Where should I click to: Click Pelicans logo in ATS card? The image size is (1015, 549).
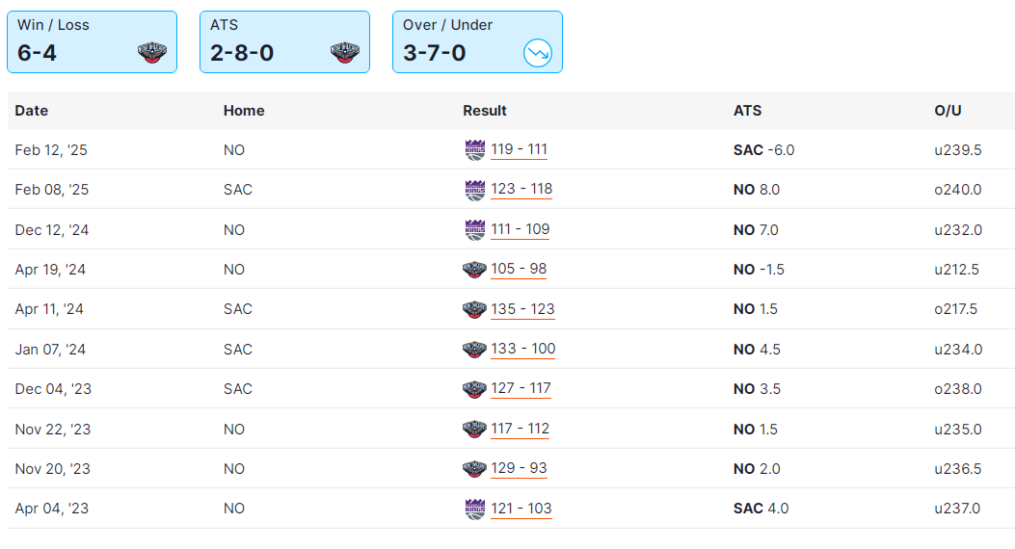click(345, 53)
